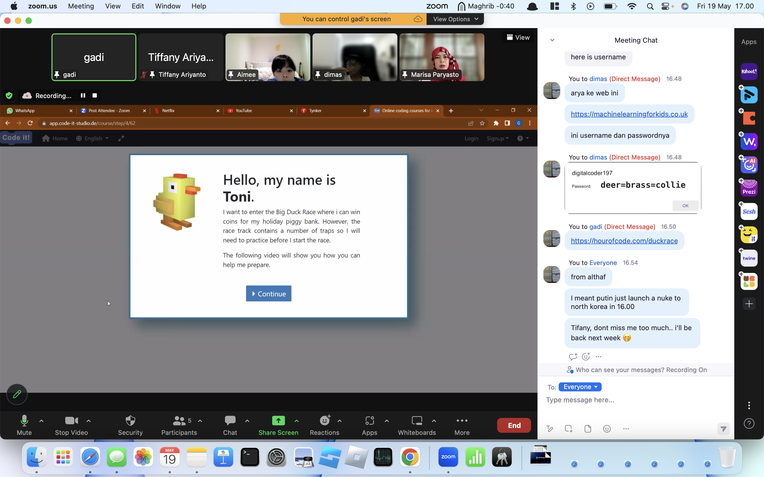The image size is (764, 477).
Task: Add reaction to last chat message
Action: [x=586, y=356]
